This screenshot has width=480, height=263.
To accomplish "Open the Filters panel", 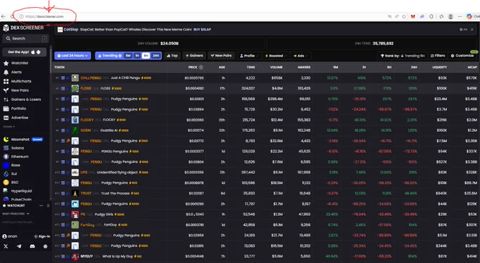I will 438,56.
